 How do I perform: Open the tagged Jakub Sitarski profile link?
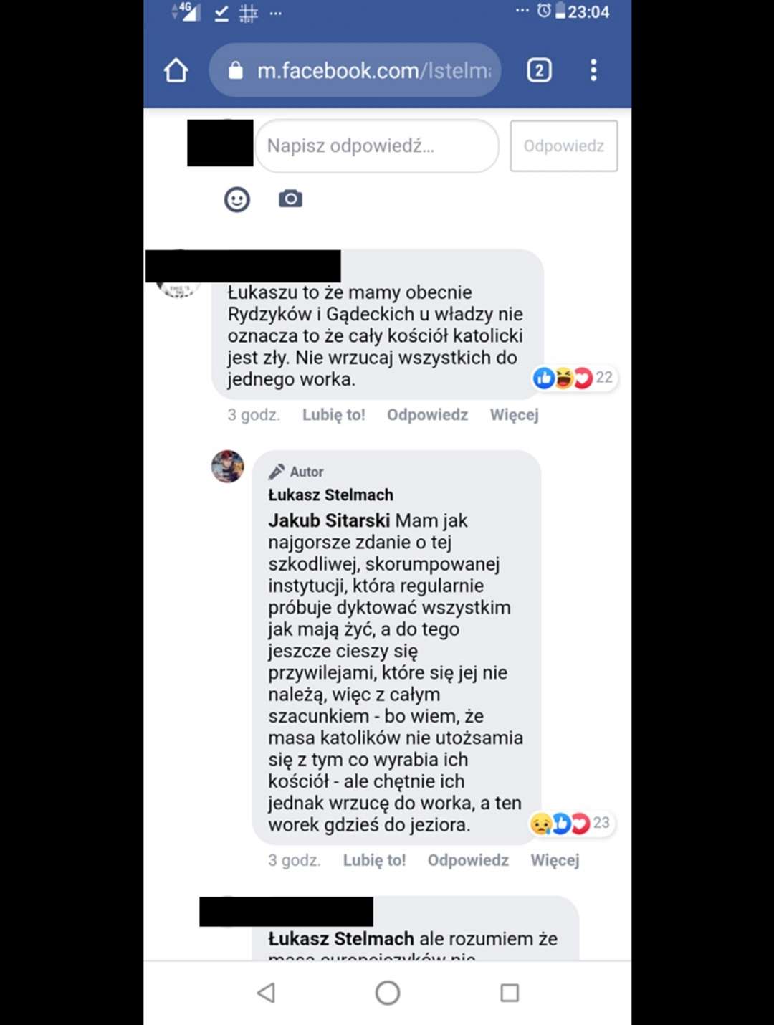click(x=329, y=520)
